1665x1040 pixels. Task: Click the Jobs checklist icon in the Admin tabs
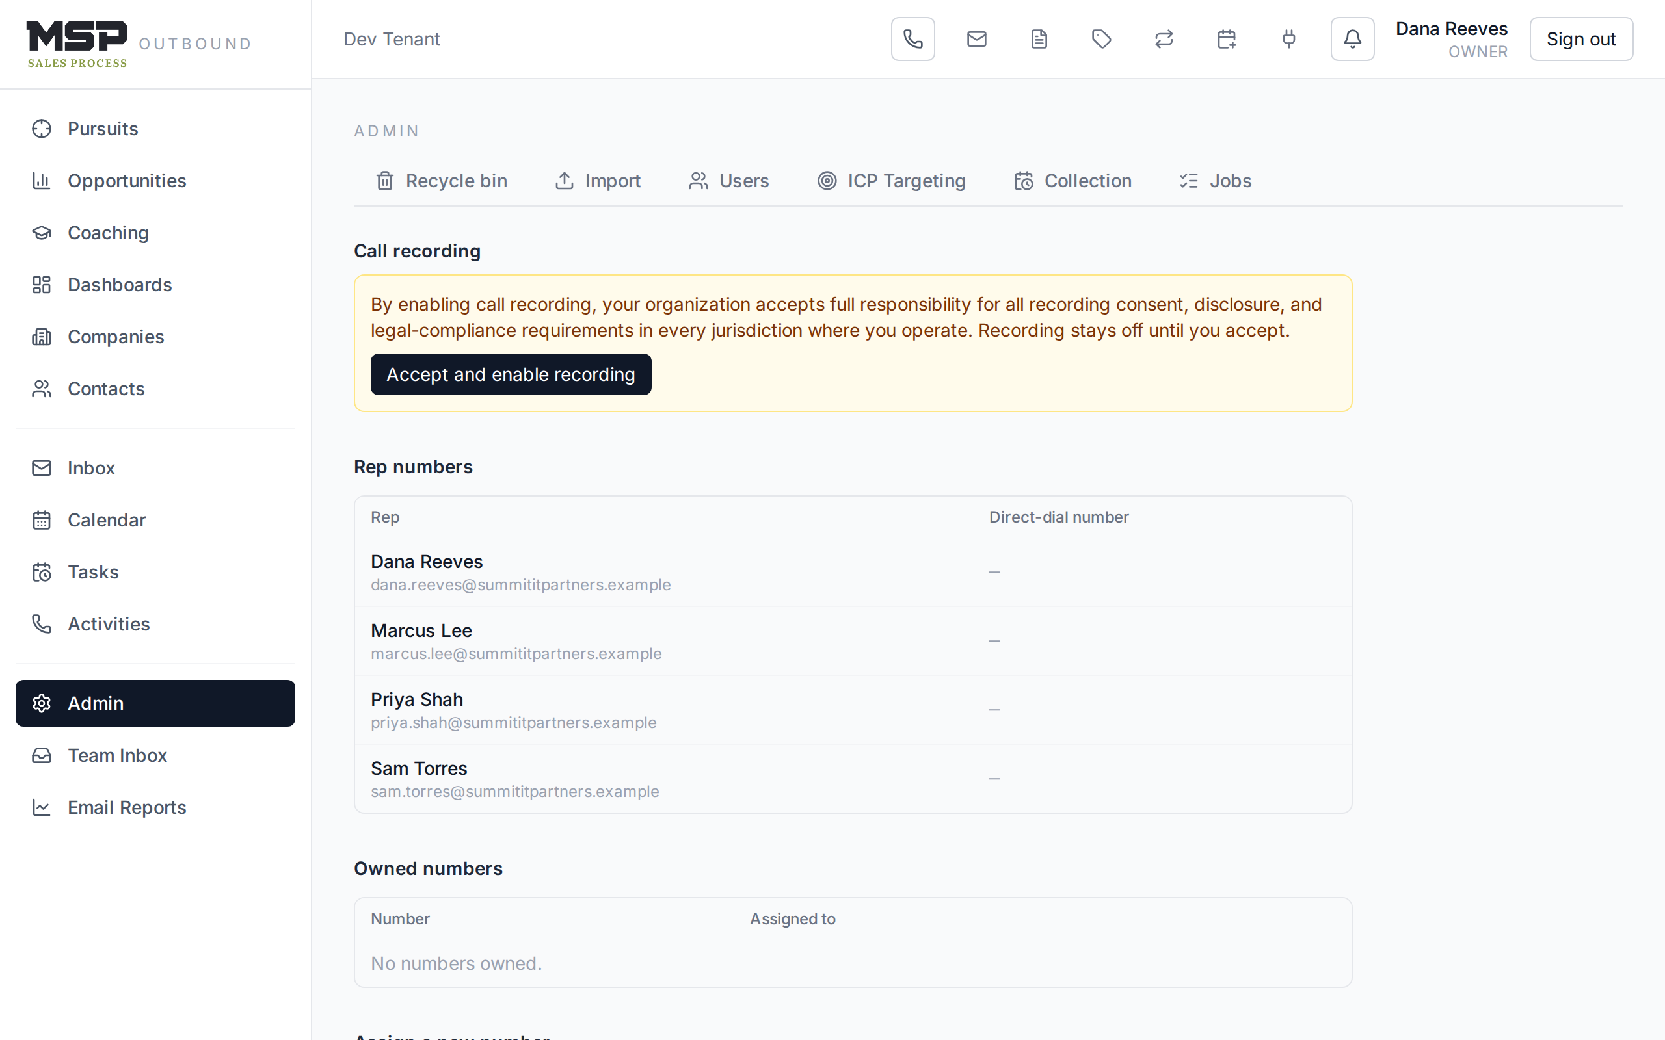pos(1189,181)
